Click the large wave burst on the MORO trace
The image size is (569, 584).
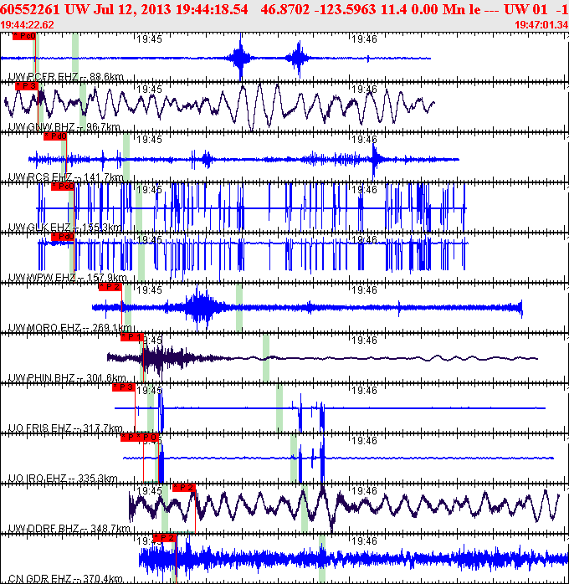(201, 308)
